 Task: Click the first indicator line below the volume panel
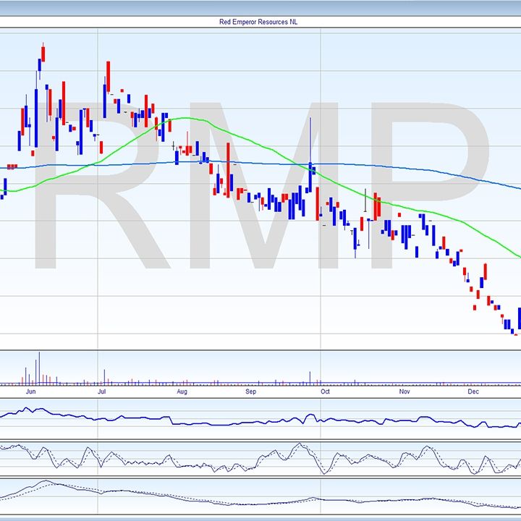coord(260,419)
